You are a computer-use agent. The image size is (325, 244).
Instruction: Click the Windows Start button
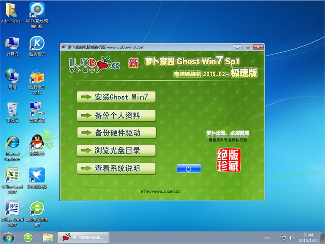coord(9,237)
